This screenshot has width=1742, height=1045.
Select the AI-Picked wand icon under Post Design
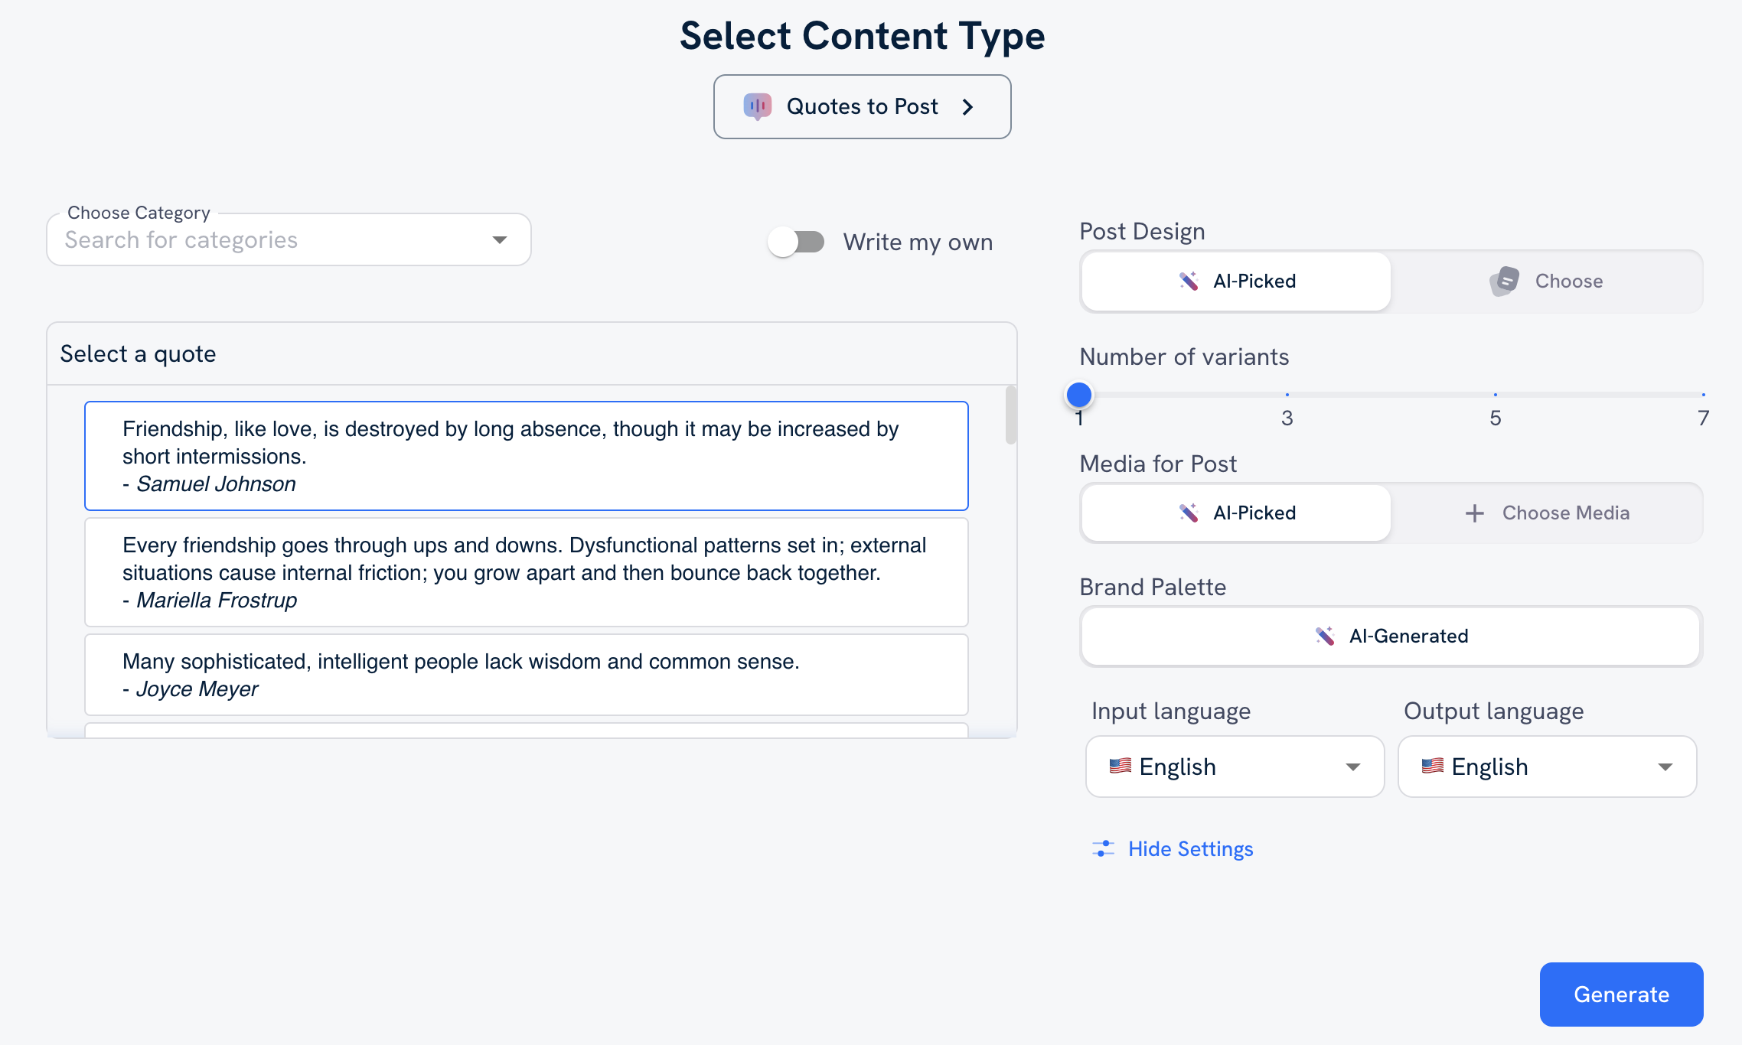(1190, 281)
